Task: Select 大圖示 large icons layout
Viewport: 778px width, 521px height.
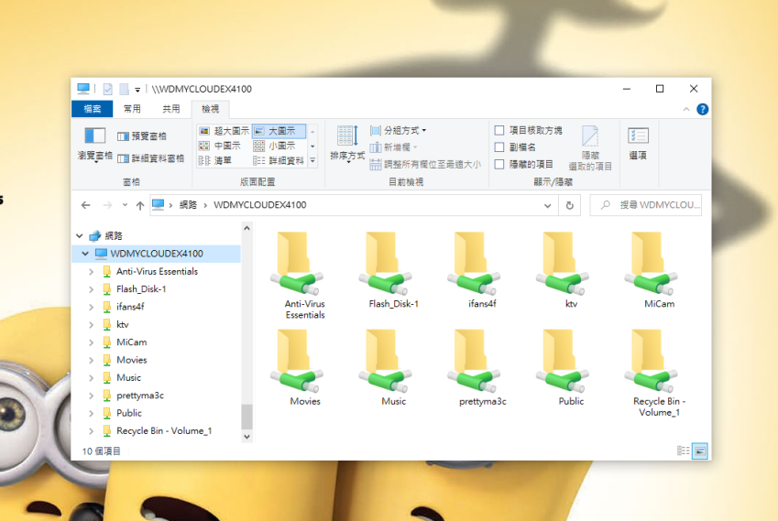Action: [x=279, y=131]
